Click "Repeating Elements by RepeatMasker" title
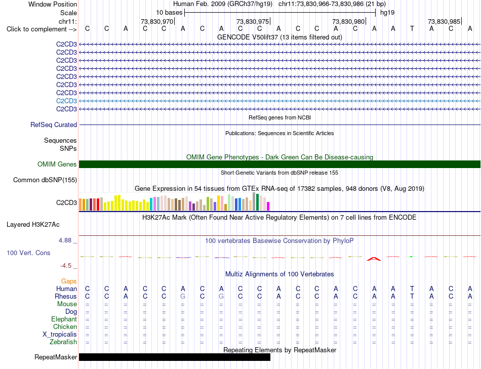The width and height of the screenshot is (481, 369). click(280, 350)
